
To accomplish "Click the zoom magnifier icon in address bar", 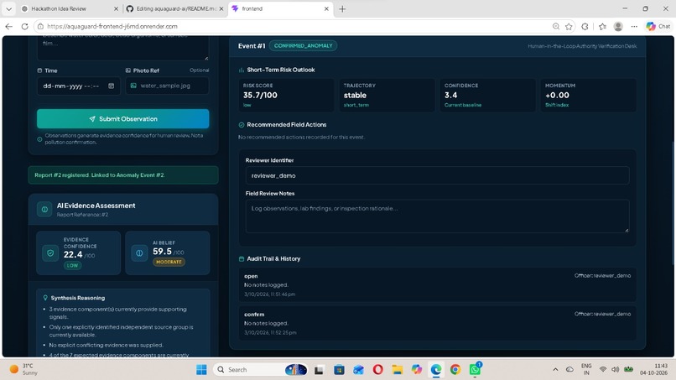I will (556, 26).
